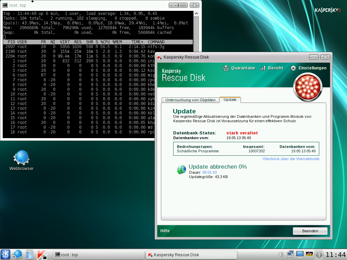Click the globe icon to cancel update
The image size is (347, 260).
[x=181, y=170]
